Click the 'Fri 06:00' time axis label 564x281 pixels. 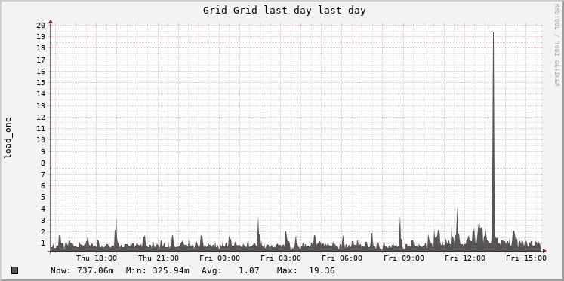pos(342,258)
